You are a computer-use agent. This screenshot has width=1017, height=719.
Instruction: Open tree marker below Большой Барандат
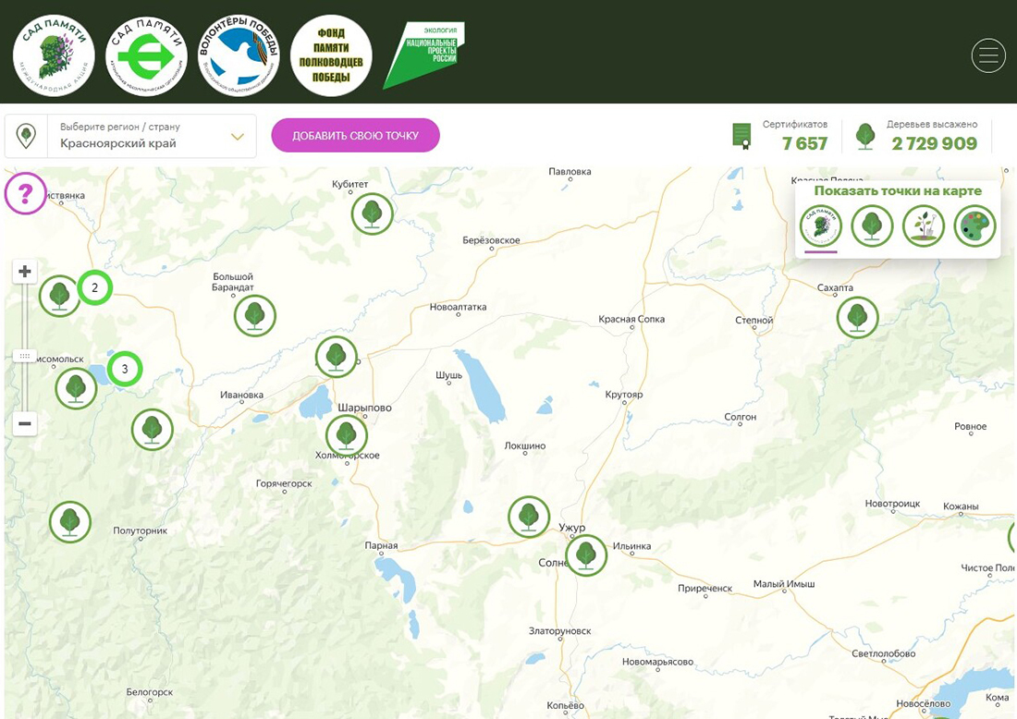click(x=255, y=316)
